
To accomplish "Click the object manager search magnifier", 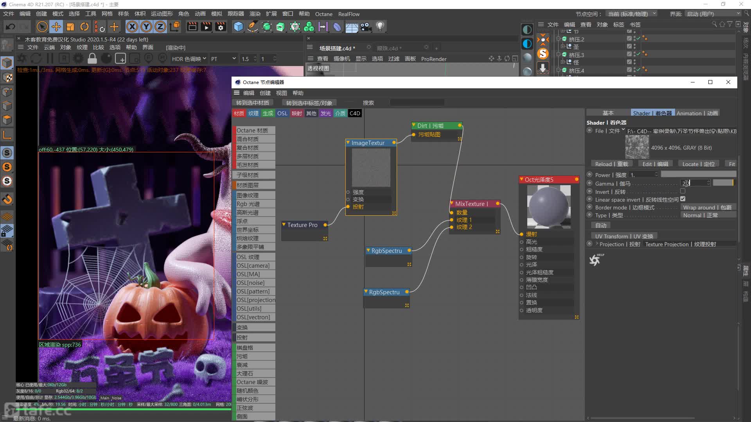I will 714,24.
